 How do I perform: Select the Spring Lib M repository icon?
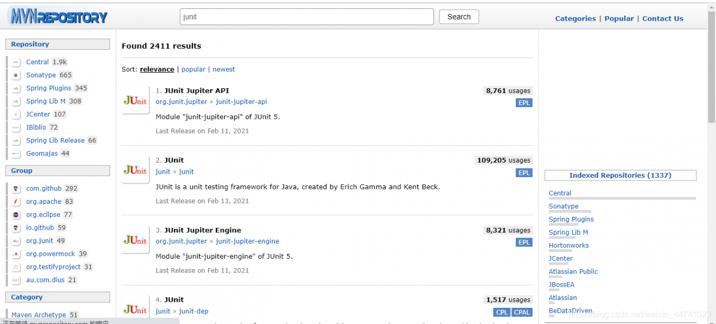[x=16, y=101]
